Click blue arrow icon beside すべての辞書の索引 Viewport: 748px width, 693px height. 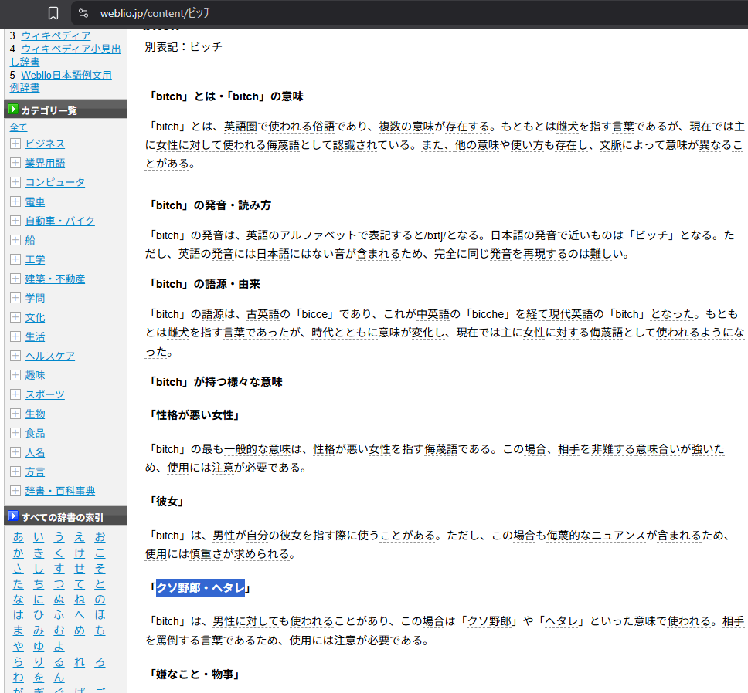[x=13, y=516]
